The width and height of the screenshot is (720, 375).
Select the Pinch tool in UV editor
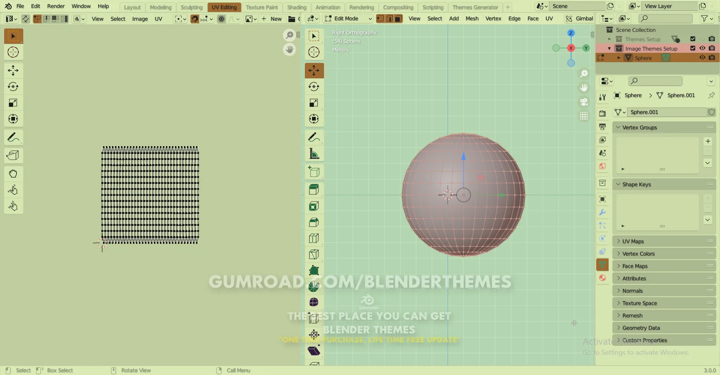(13, 206)
